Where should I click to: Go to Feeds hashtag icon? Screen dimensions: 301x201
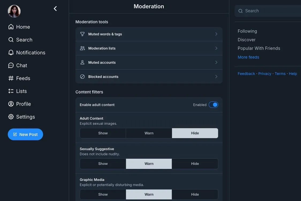[11, 78]
